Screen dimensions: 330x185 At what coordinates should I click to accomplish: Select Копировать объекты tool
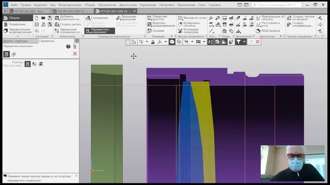(189, 24)
